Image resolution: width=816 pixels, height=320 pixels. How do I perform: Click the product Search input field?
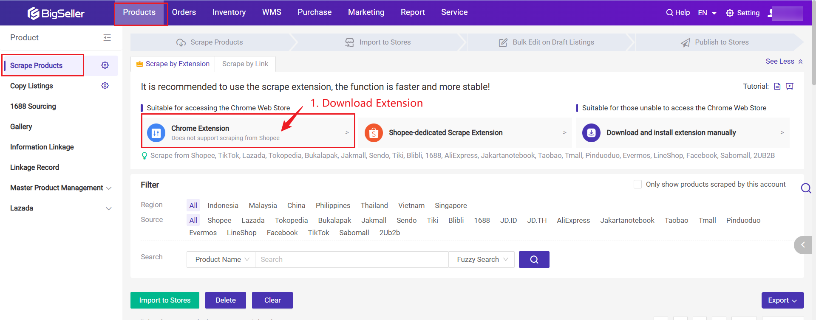tap(351, 260)
